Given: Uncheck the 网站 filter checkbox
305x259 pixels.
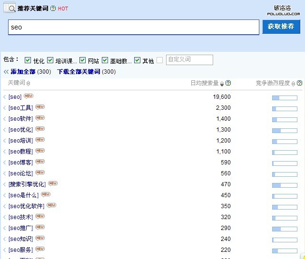Looking at the screenshot, I should pos(83,60).
